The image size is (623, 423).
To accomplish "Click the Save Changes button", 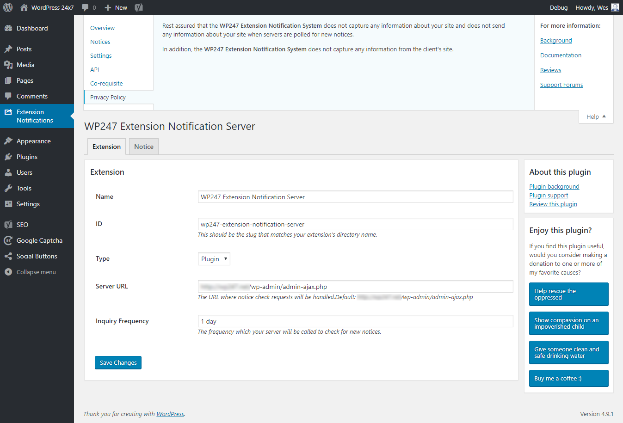I will [x=118, y=362].
